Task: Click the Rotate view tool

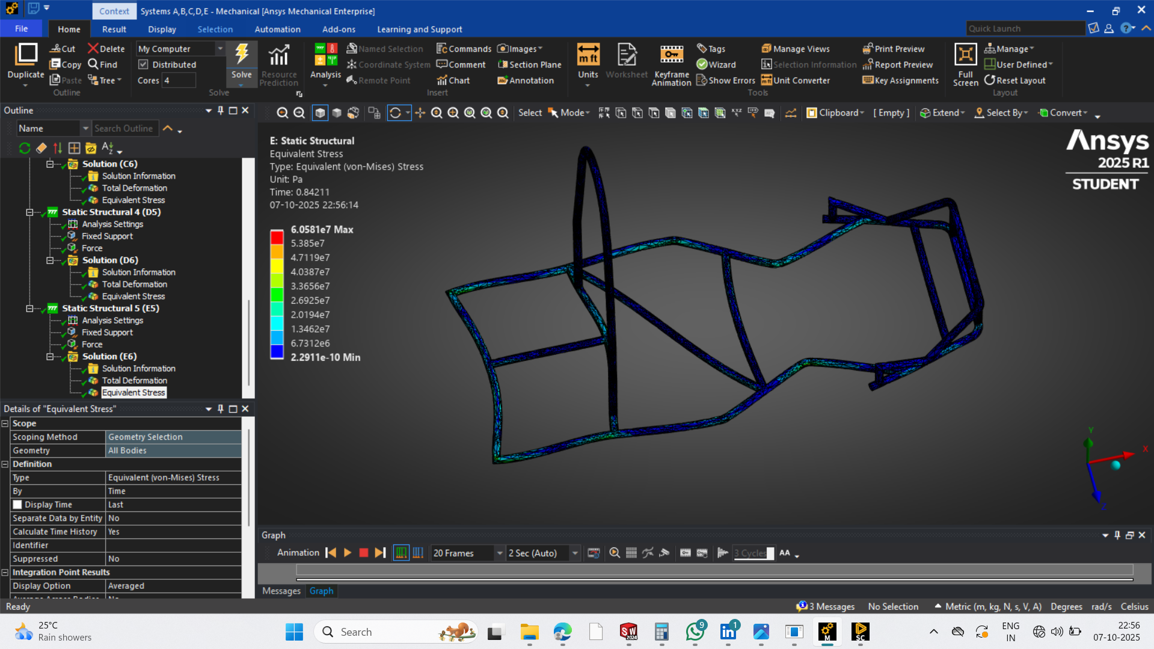Action: 395,113
